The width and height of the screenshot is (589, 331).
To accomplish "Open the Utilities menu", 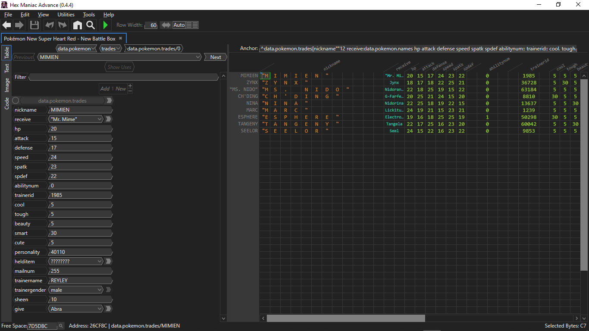I will (x=66, y=15).
